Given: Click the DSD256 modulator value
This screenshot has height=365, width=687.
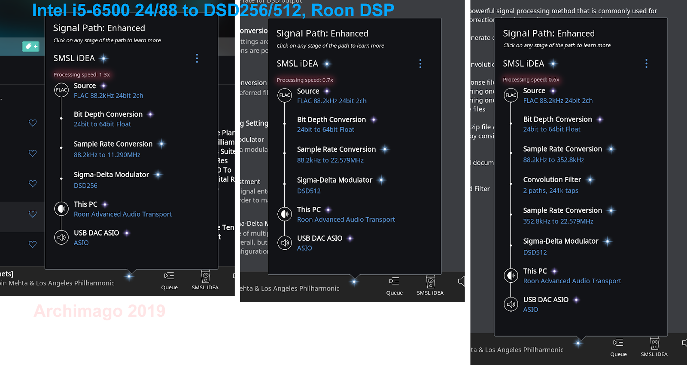Looking at the screenshot, I should [85, 186].
